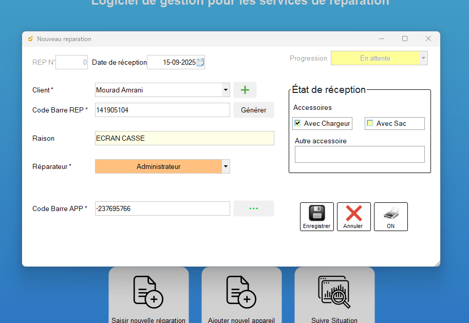Image resolution: width=469 pixels, height=323 pixels.
Task: Check the Avec Sac checkbox
Action: pos(370,123)
